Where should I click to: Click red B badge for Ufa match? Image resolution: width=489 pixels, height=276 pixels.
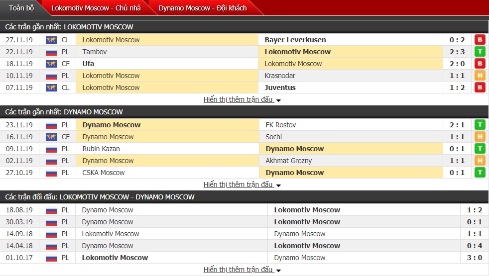(480, 64)
